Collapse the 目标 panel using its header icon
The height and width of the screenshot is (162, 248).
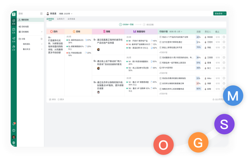[41, 14]
